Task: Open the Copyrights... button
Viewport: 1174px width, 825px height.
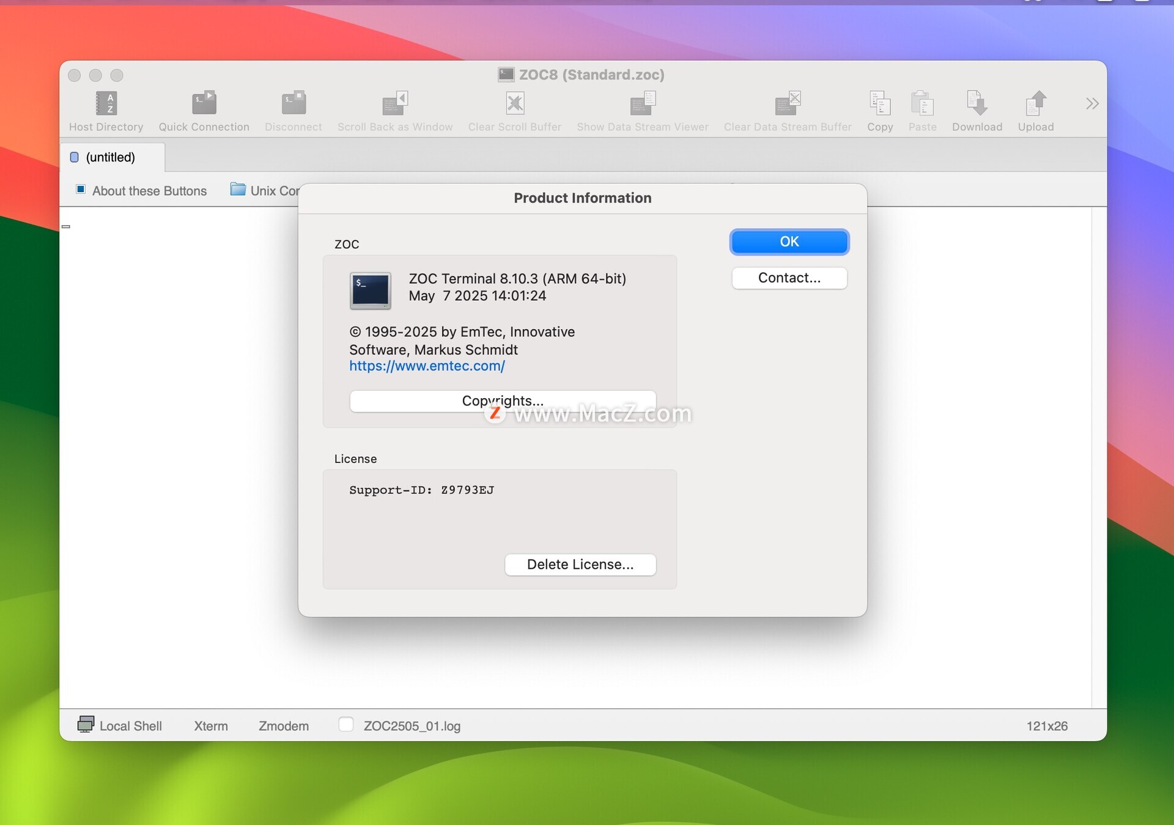Action: tap(503, 401)
